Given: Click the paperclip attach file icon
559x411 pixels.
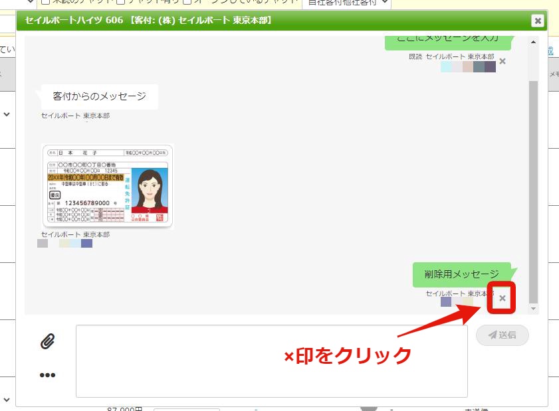Looking at the screenshot, I should tap(48, 341).
